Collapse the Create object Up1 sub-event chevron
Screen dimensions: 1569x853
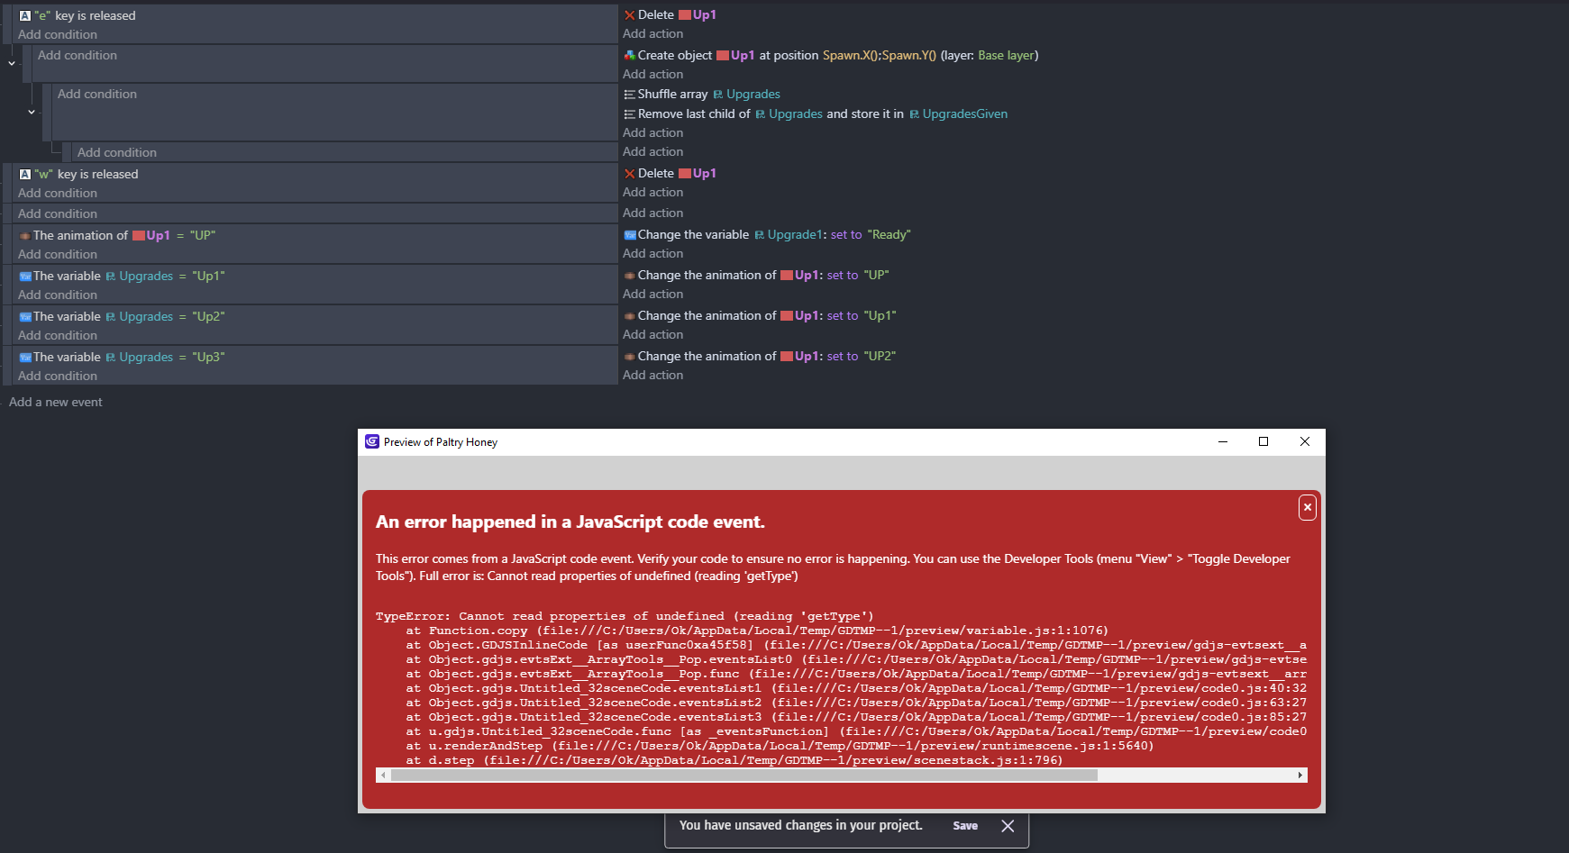tap(12, 63)
